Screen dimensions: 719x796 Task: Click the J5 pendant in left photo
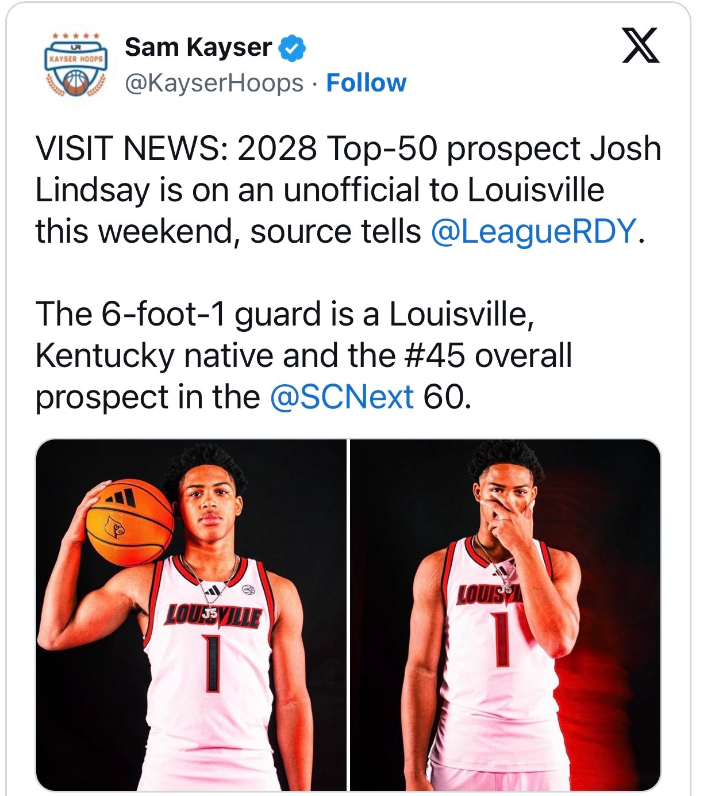[211, 614]
